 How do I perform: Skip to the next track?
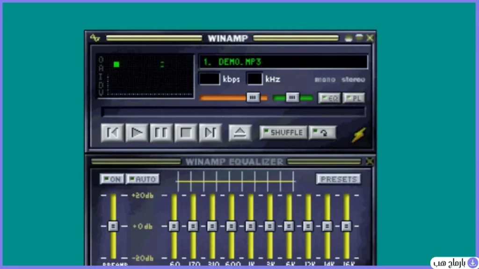[210, 133]
